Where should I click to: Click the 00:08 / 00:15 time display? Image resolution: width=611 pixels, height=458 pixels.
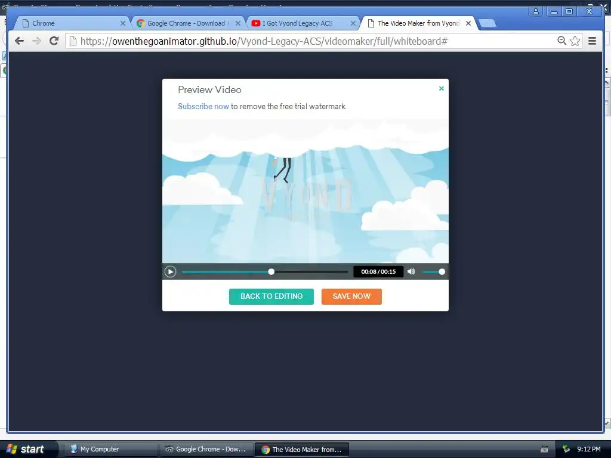[x=378, y=271]
